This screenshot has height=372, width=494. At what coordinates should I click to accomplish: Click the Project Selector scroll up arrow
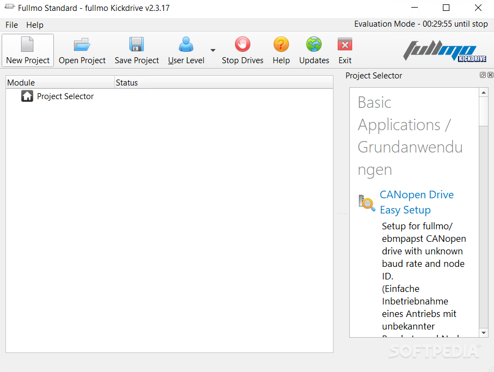pos(484,93)
